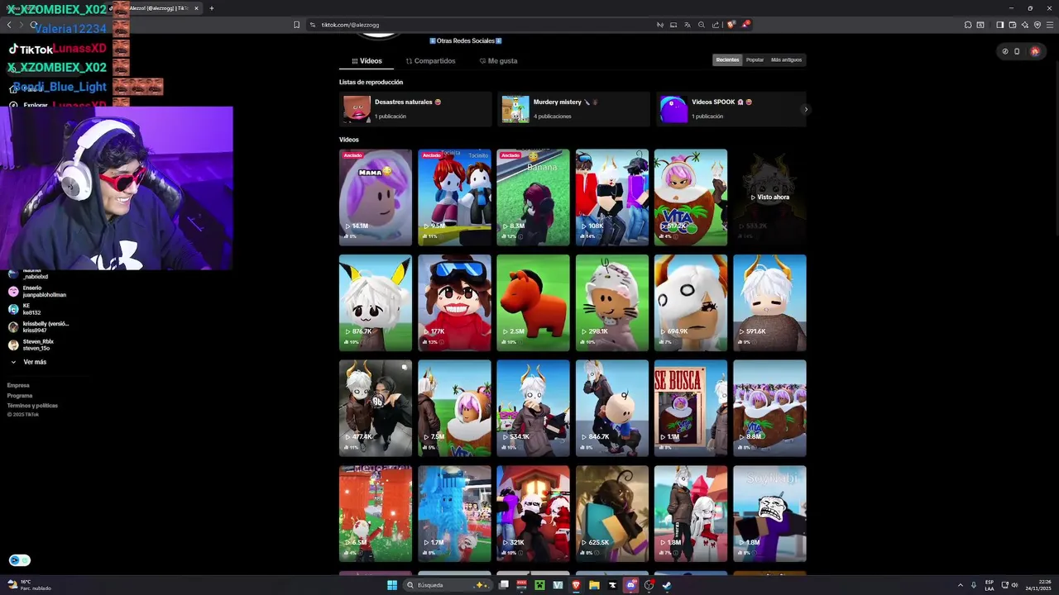1059x595 pixels.
Task: Open OBS Studio from the taskbar
Action: coord(649,585)
